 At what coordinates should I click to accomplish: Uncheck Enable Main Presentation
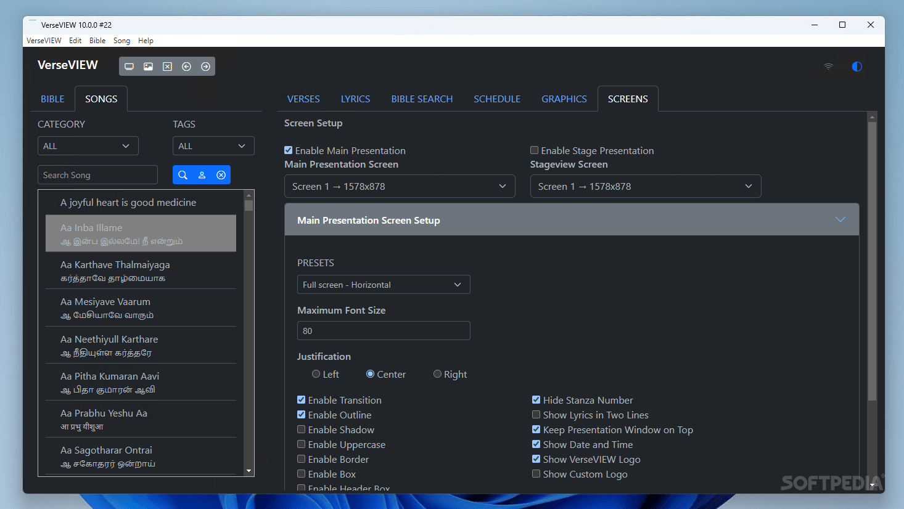(288, 150)
